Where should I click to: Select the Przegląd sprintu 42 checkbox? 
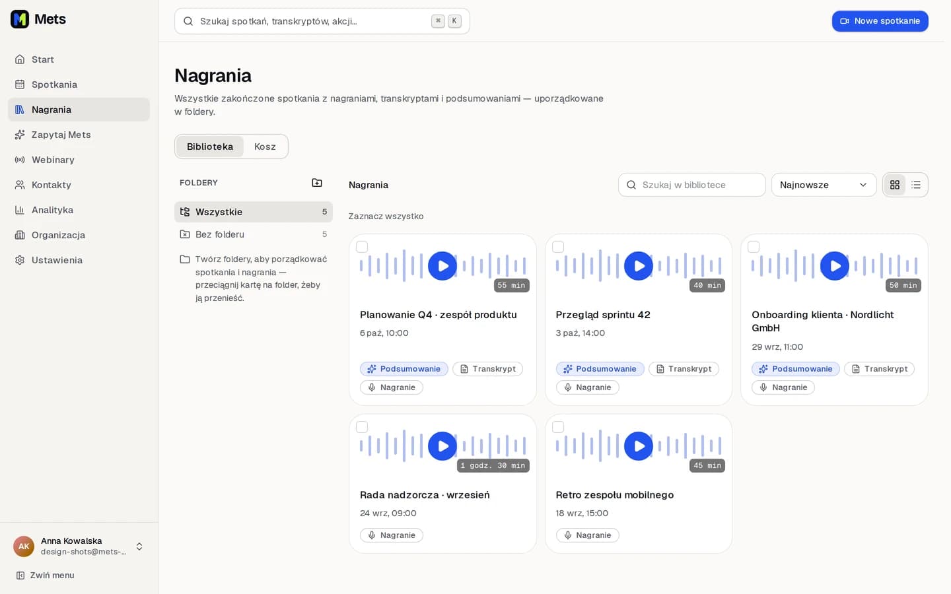558,247
